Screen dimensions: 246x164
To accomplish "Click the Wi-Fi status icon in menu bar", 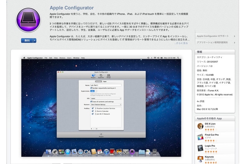I will click(x=155, y=58).
